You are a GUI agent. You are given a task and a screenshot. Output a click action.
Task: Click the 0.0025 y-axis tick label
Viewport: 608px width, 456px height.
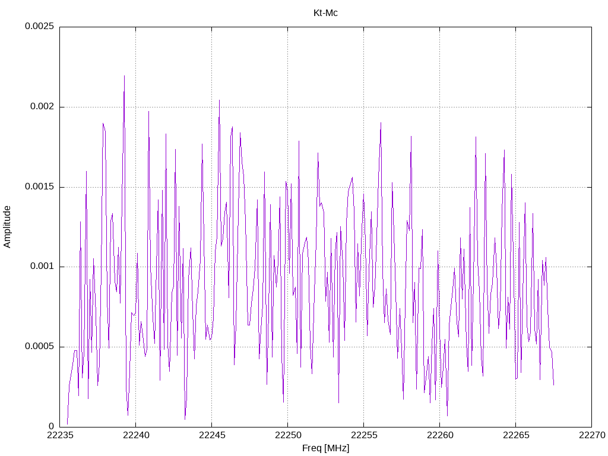[x=40, y=26]
